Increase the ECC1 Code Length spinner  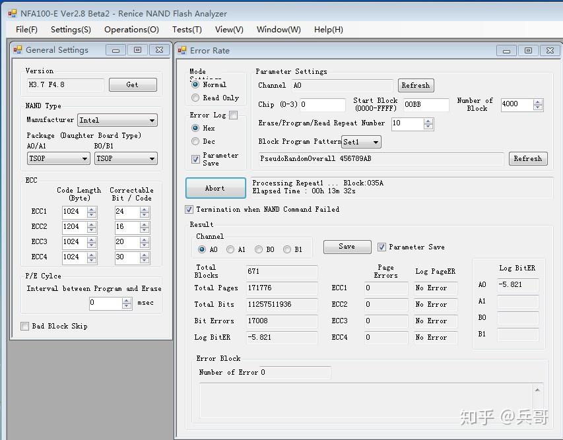pyautogui.click(x=92, y=209)
